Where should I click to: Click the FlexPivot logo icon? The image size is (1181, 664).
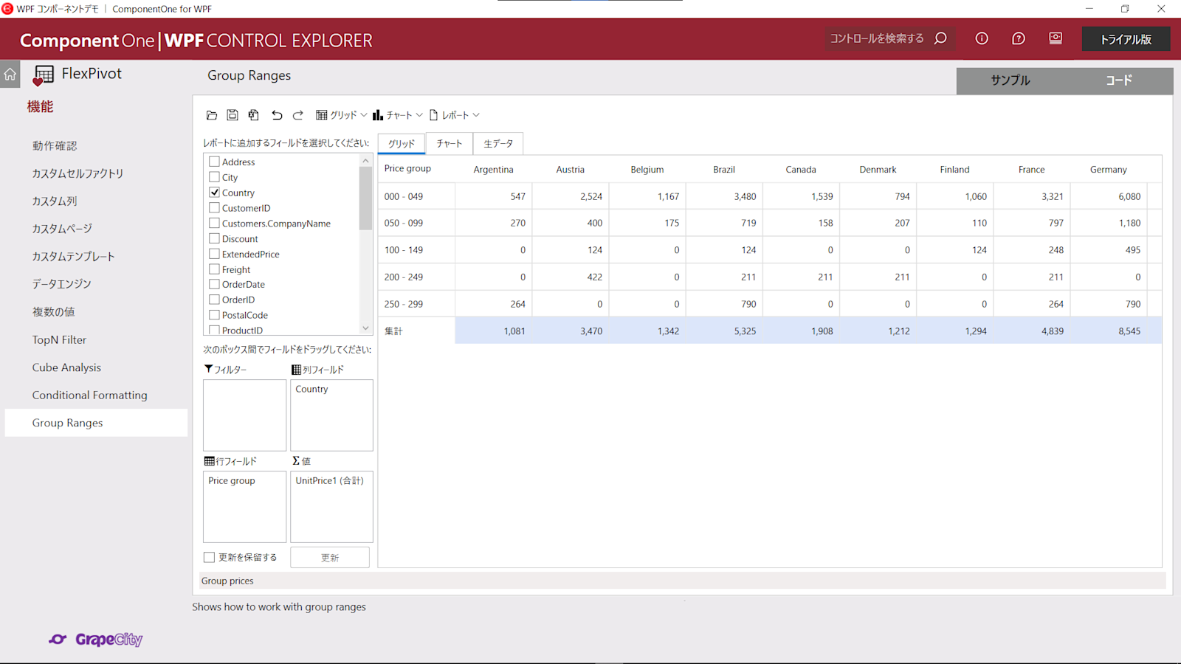43,75
